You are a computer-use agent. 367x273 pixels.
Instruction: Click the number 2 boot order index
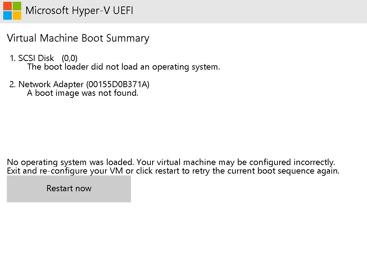13,84
